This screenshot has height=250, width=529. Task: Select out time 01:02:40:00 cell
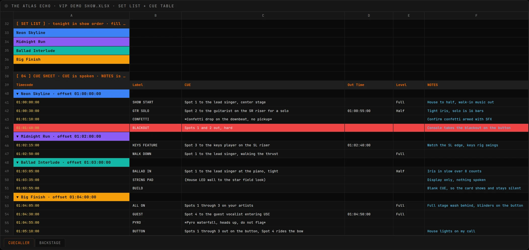[x=369, y=145]
